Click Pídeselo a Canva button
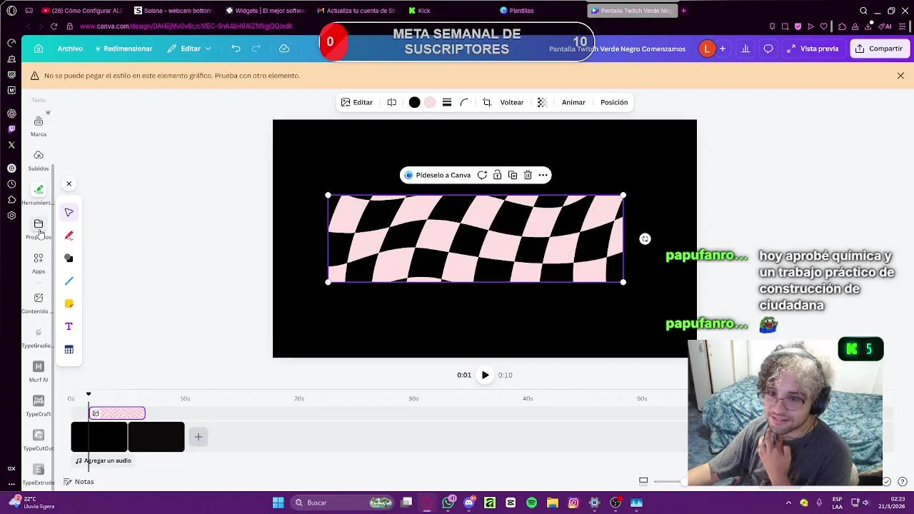Screen dimensions: 914x514 click(x=437, y=175)
